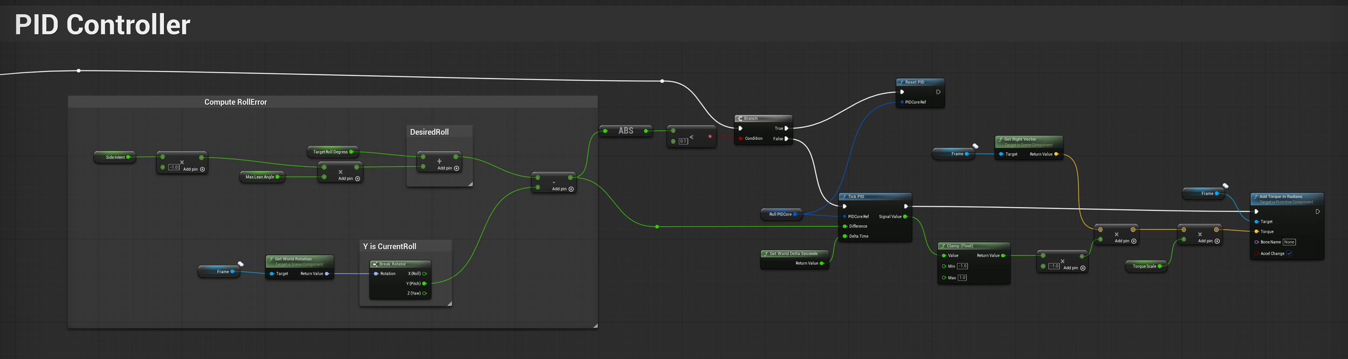This screenshot has height=359, width=1348.
Task: Select Frame node connected to Get Right Vector
Action: point(953,154)
